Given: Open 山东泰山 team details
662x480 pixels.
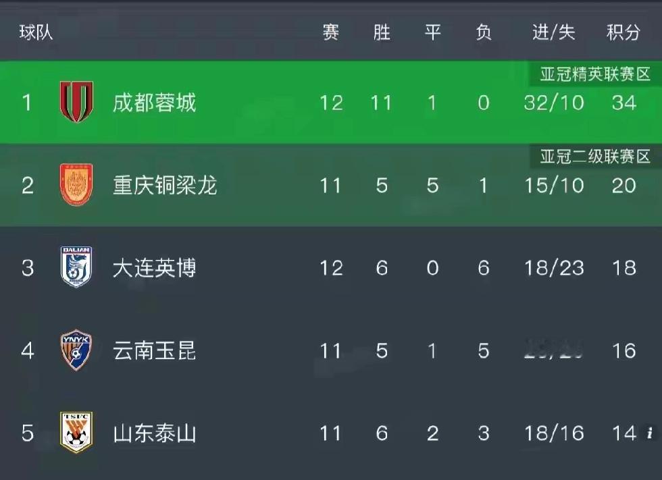Looking at the screenshot, I should point(155,433).
